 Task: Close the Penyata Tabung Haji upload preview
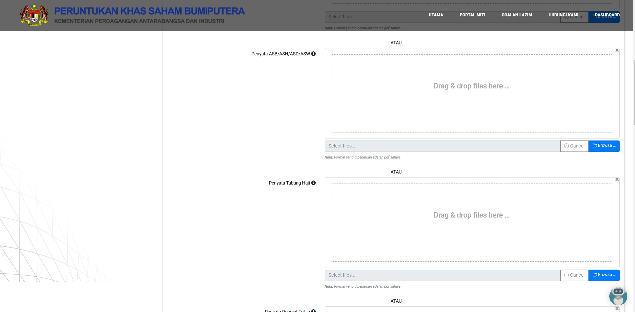(x=617, y=180)
